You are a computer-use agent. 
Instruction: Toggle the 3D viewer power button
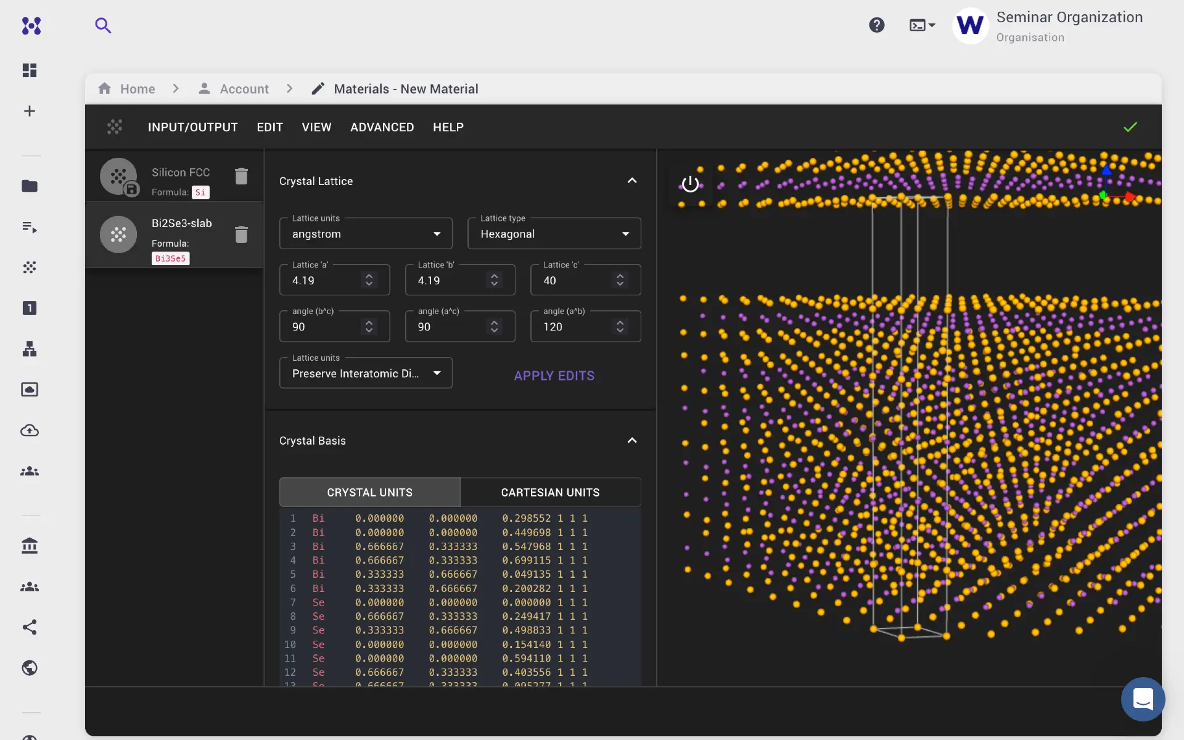click(690, 184)
